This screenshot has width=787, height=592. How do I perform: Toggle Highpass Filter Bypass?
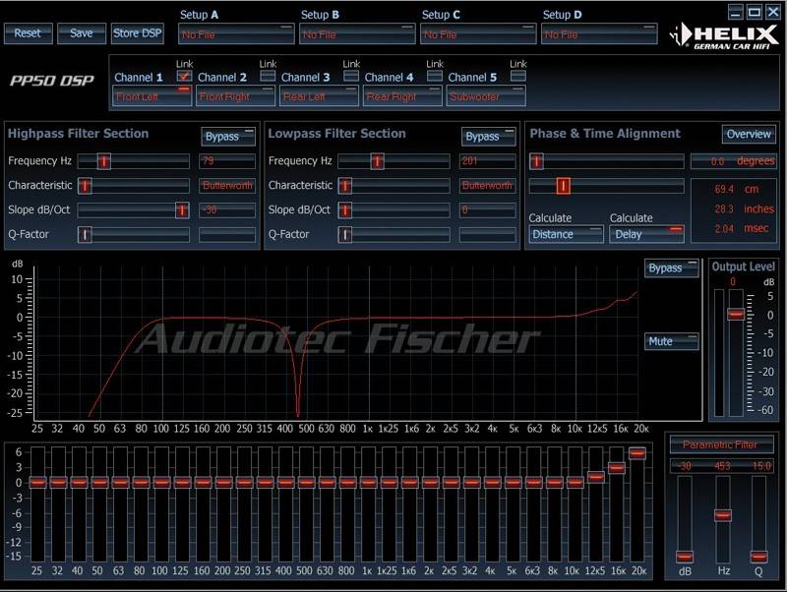click(228, 137)
